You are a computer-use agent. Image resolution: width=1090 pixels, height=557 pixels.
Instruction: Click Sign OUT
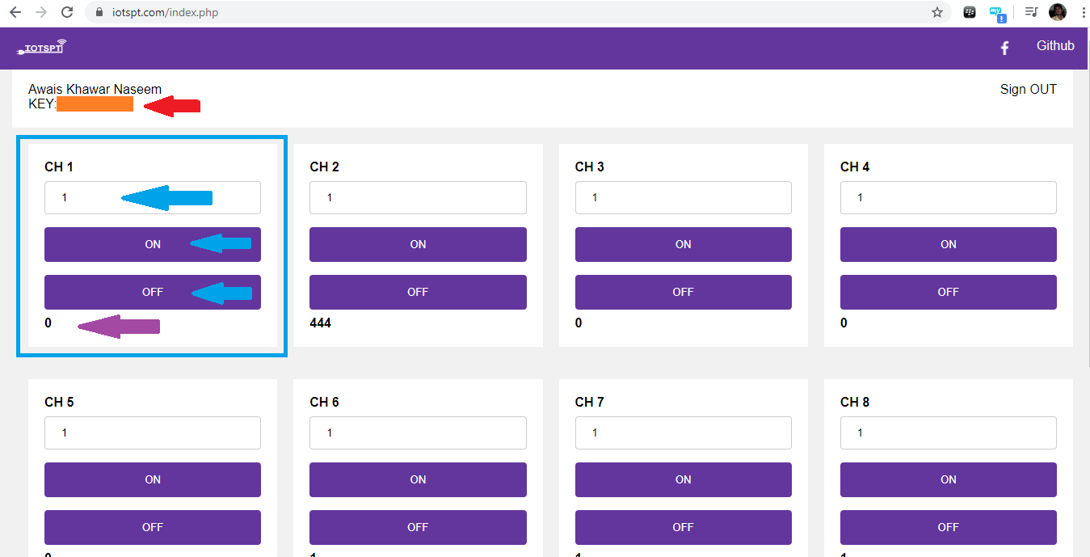[x=1028, y=89]
